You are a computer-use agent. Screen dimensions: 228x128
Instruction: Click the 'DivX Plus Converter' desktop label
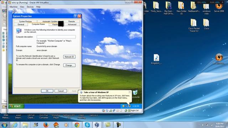tap(43, 116)
